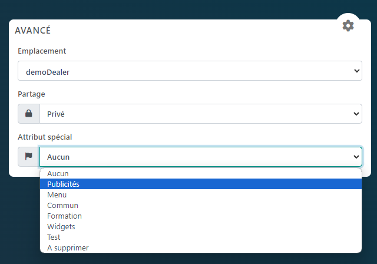Screen dimensions: 377x264
Task: Click the lock icon beside Partage
Action: click(x=28, y=114)
